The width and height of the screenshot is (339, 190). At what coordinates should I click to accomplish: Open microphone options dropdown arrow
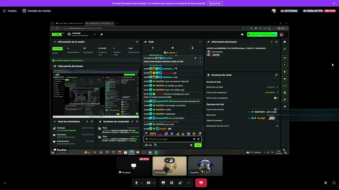142,183
